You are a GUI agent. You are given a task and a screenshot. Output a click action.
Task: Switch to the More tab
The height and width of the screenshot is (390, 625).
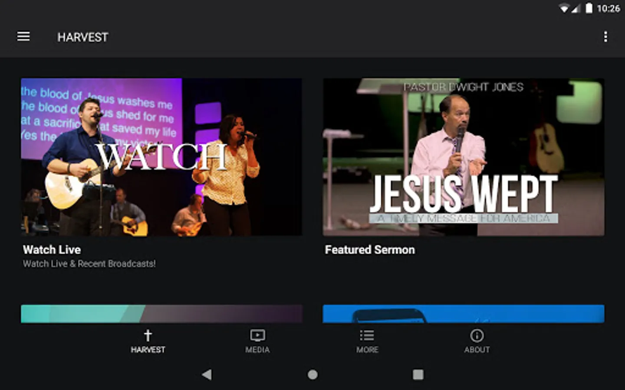[367, 341]
